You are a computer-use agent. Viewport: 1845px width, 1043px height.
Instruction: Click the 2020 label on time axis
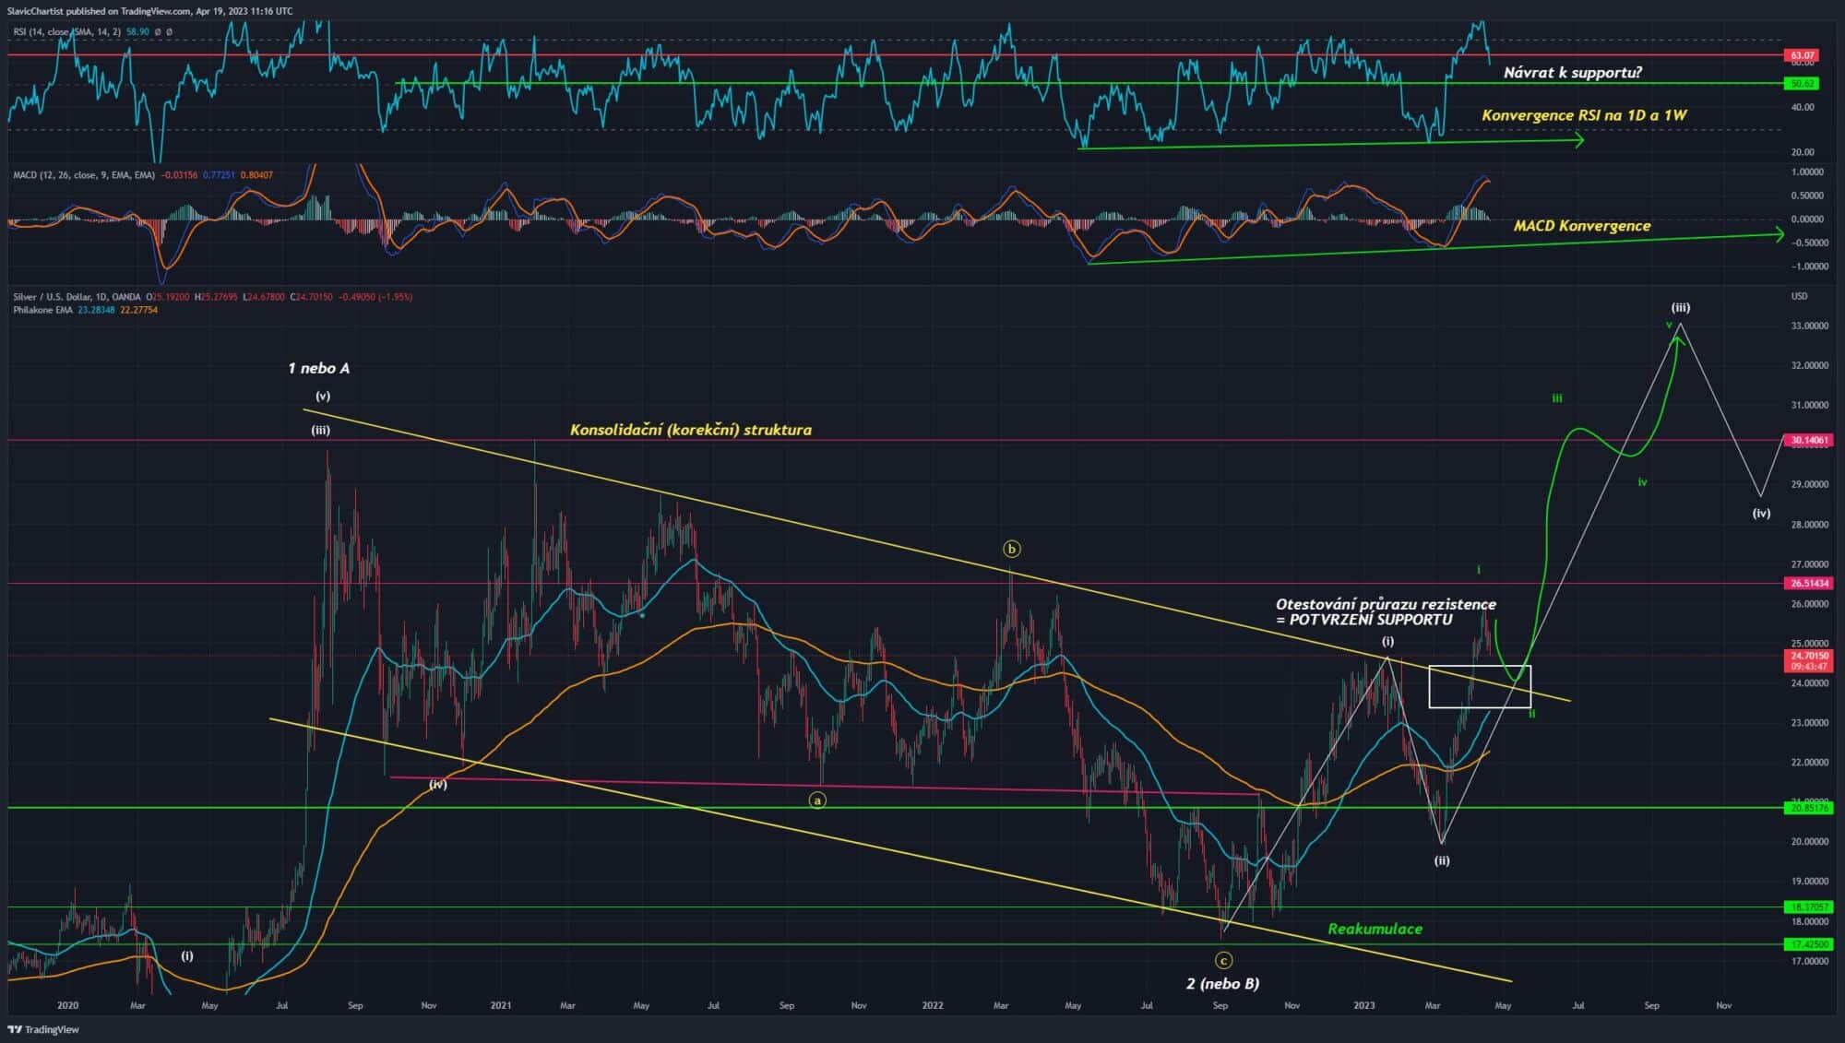(x=67, y=1006)
